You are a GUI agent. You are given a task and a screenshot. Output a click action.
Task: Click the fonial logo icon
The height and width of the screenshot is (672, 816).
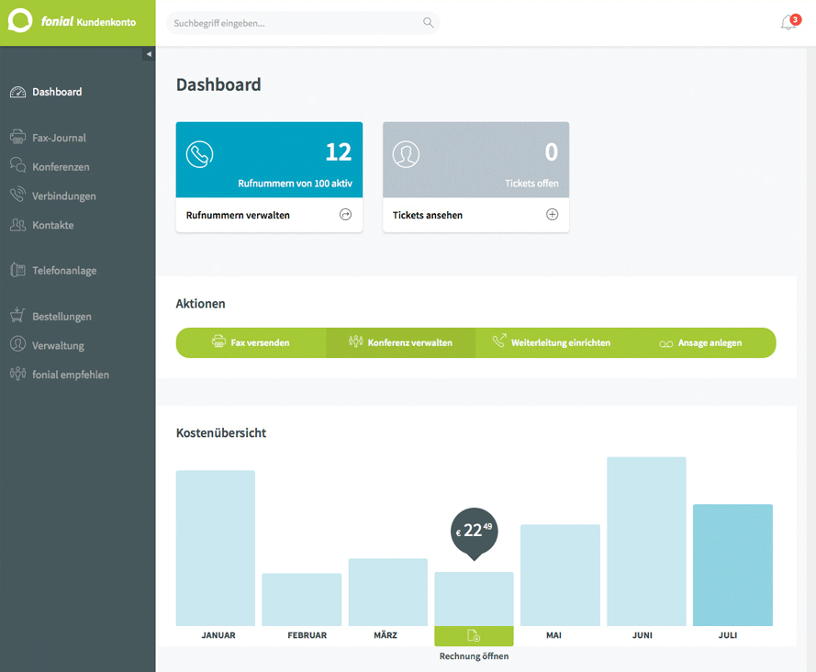20,22
